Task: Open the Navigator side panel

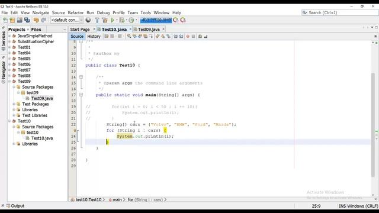Action: 4,72
